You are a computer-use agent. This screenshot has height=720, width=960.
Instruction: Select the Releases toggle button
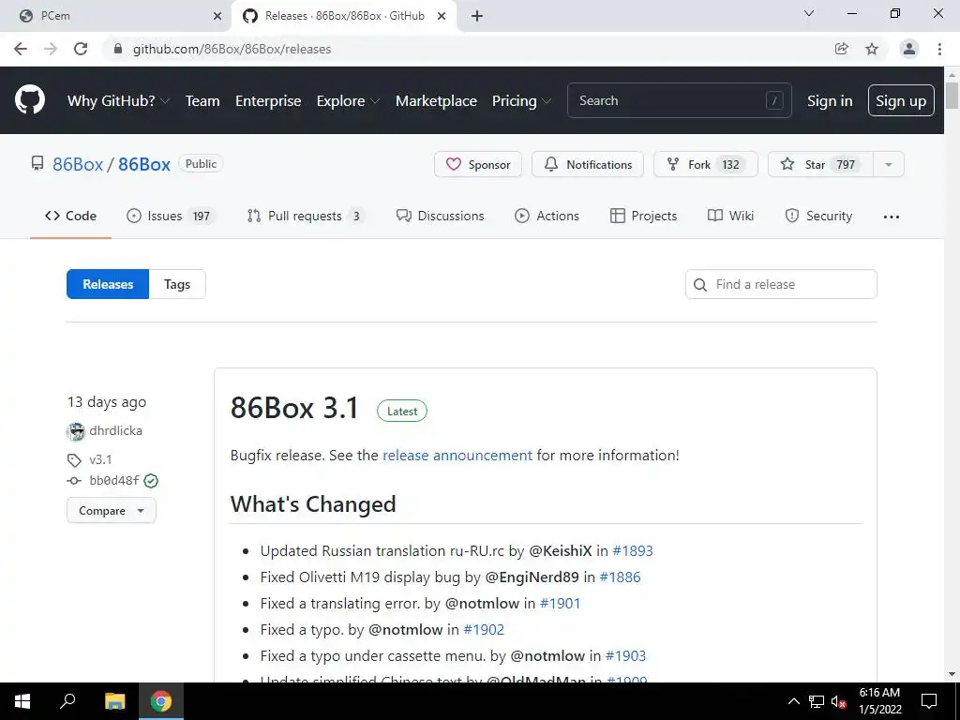click(x=108, y=284)
